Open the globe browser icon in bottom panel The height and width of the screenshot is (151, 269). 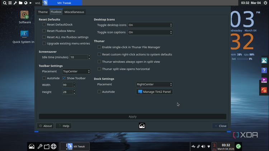53,147
